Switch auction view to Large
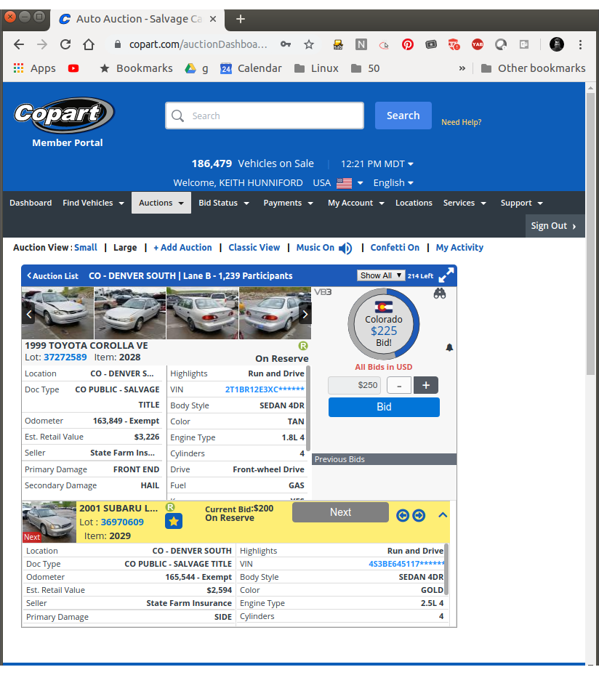 (x=125, y=248)
